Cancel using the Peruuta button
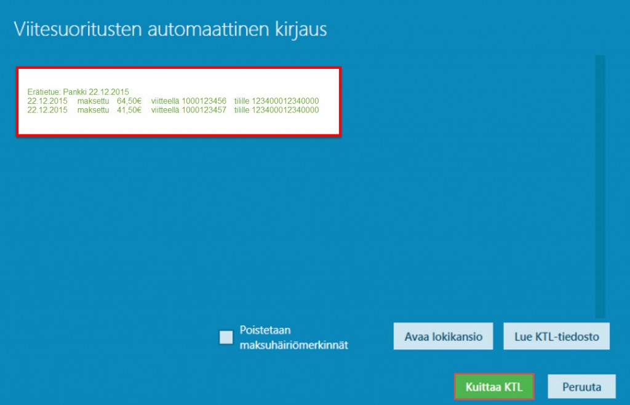Image resolution: width=630 pixels, height=405 pixels. tap(581, 387)
